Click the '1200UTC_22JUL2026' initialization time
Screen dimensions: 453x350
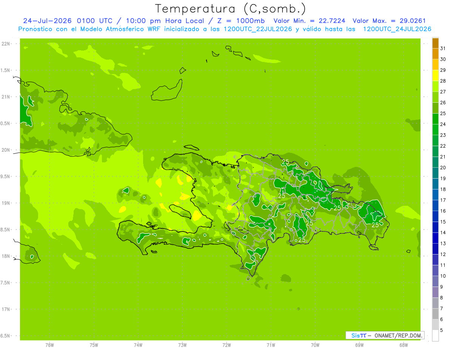[258, 29]
